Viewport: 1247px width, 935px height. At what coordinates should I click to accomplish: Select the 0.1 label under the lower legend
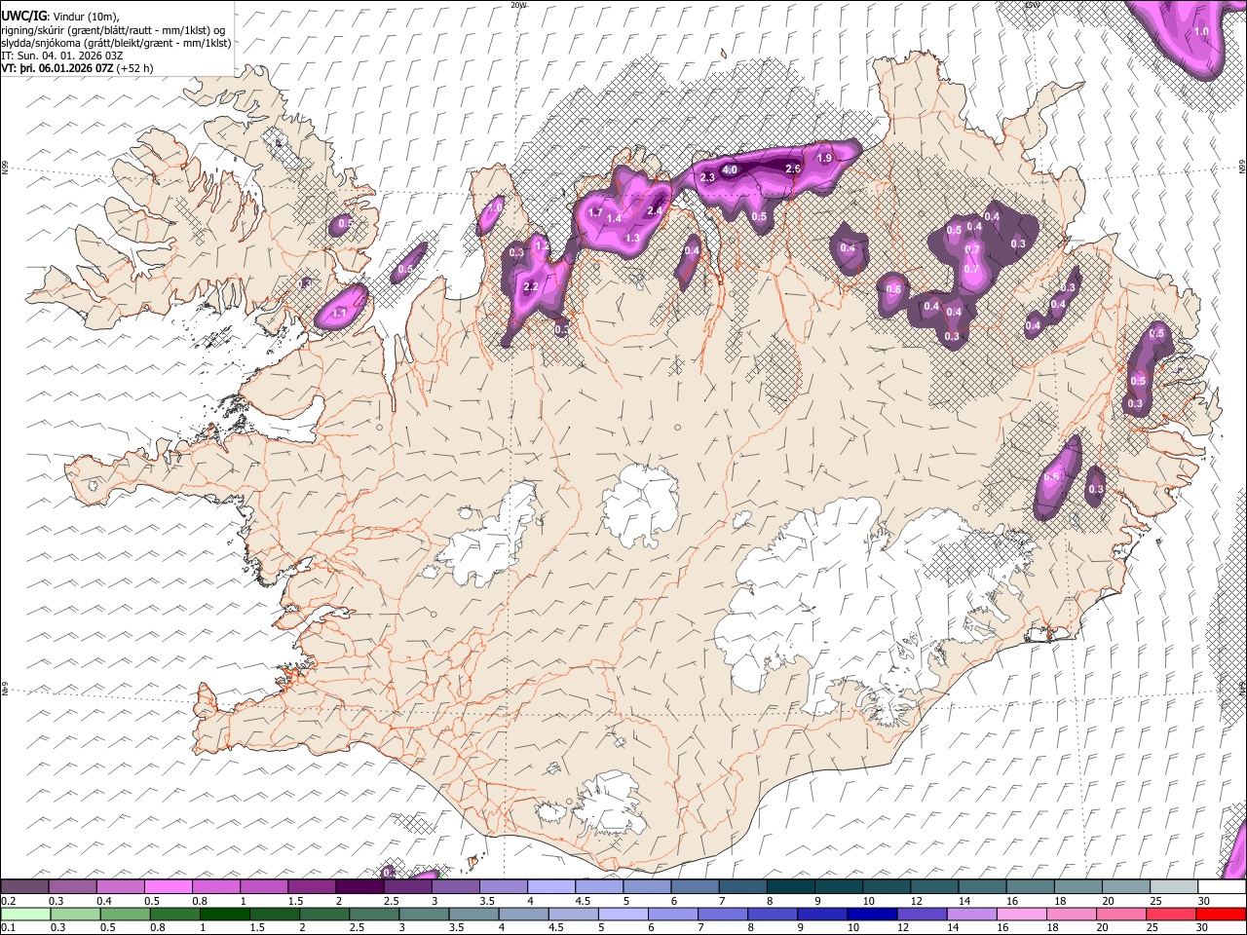coord(8,928)
